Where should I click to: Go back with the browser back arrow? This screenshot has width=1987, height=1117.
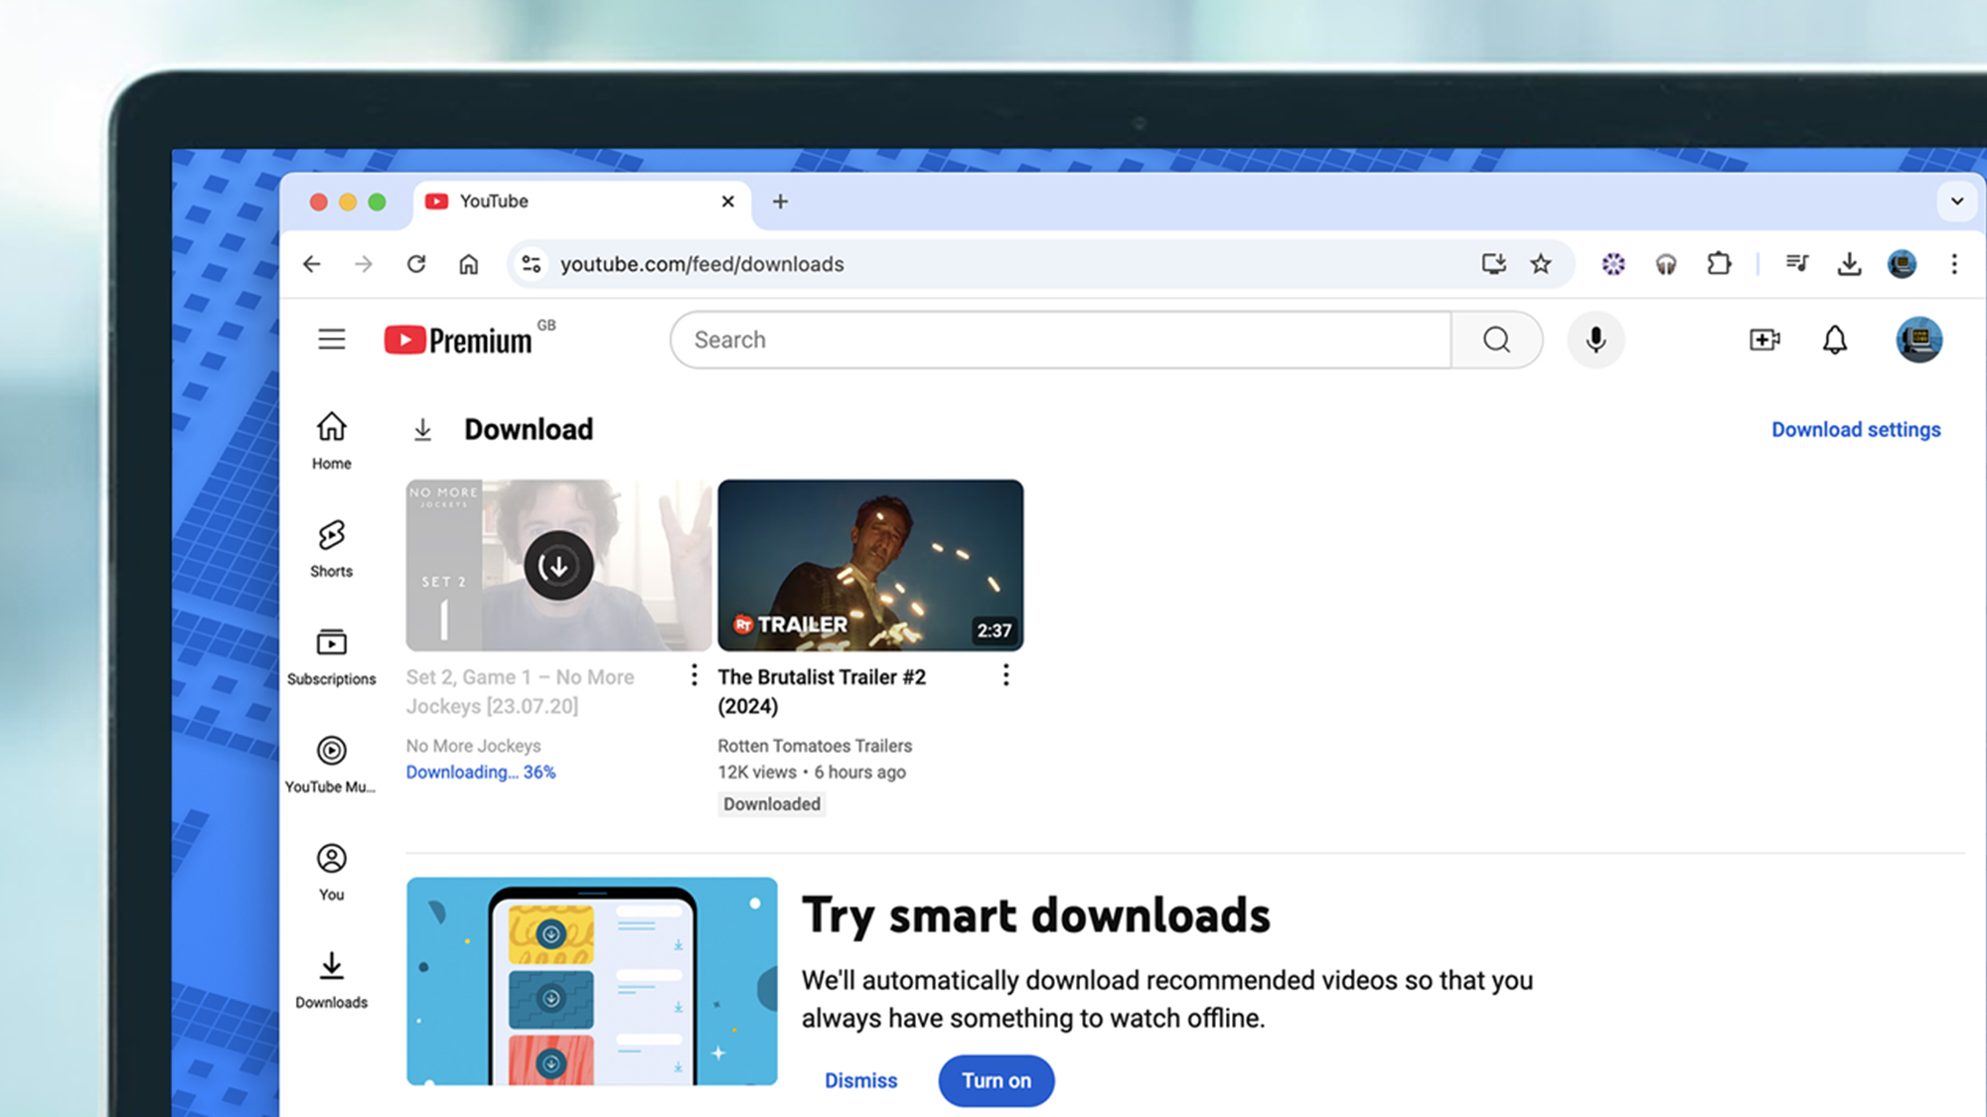pyautogui.click(x=312, y=264)
